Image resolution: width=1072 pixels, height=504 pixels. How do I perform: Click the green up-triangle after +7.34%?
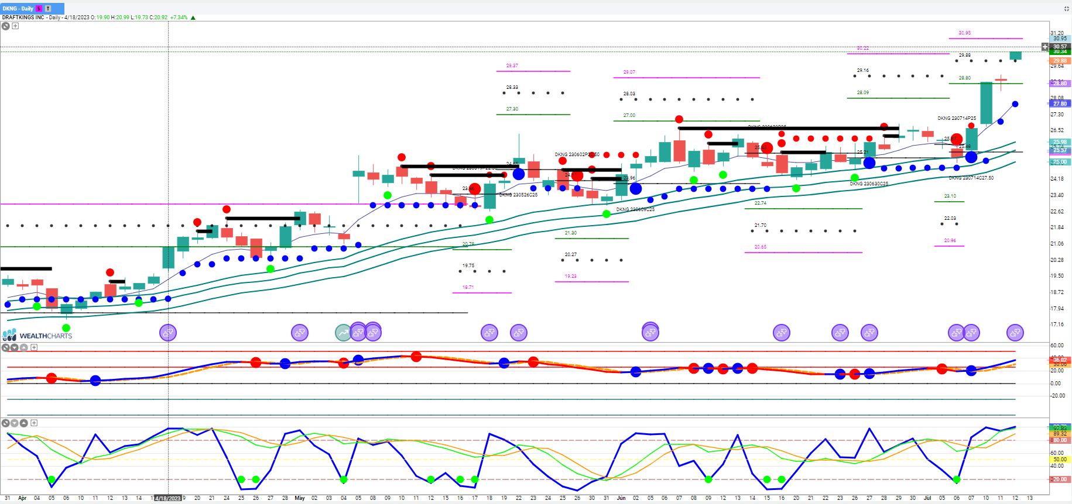coord(193,18)
